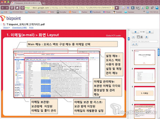Open the 'fr' extension icon
Image resolution: width=160 pixels, height=119 pixels.
(x=123, y=8)
